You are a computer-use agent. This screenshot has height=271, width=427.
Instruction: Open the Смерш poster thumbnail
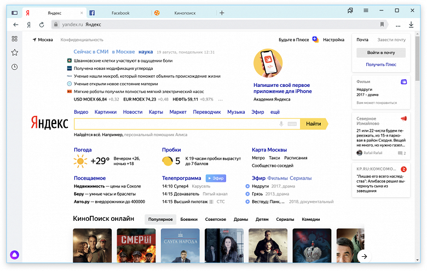click(136, 245)
